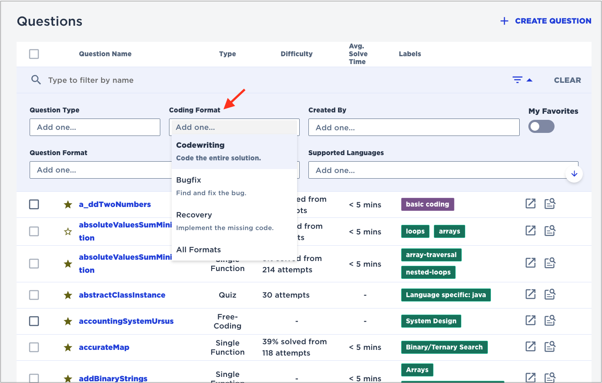This screenshot has height=383, width=602.
Task: Click the search magnifier in the filter bar
Action: 36,80
